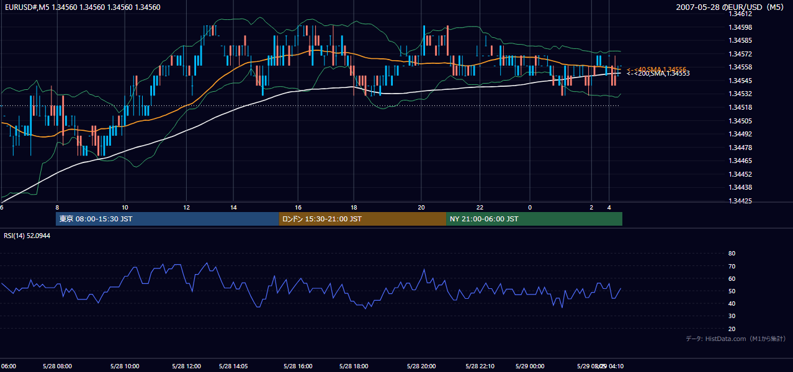Click hour label 12 under price chart
The image size is (793, 372).
point(187,207)
